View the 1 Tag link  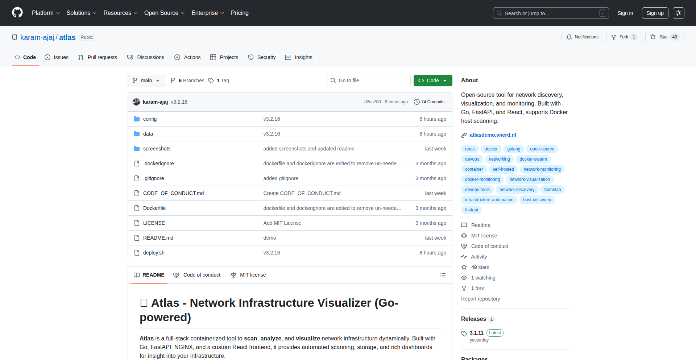(219, 80)
